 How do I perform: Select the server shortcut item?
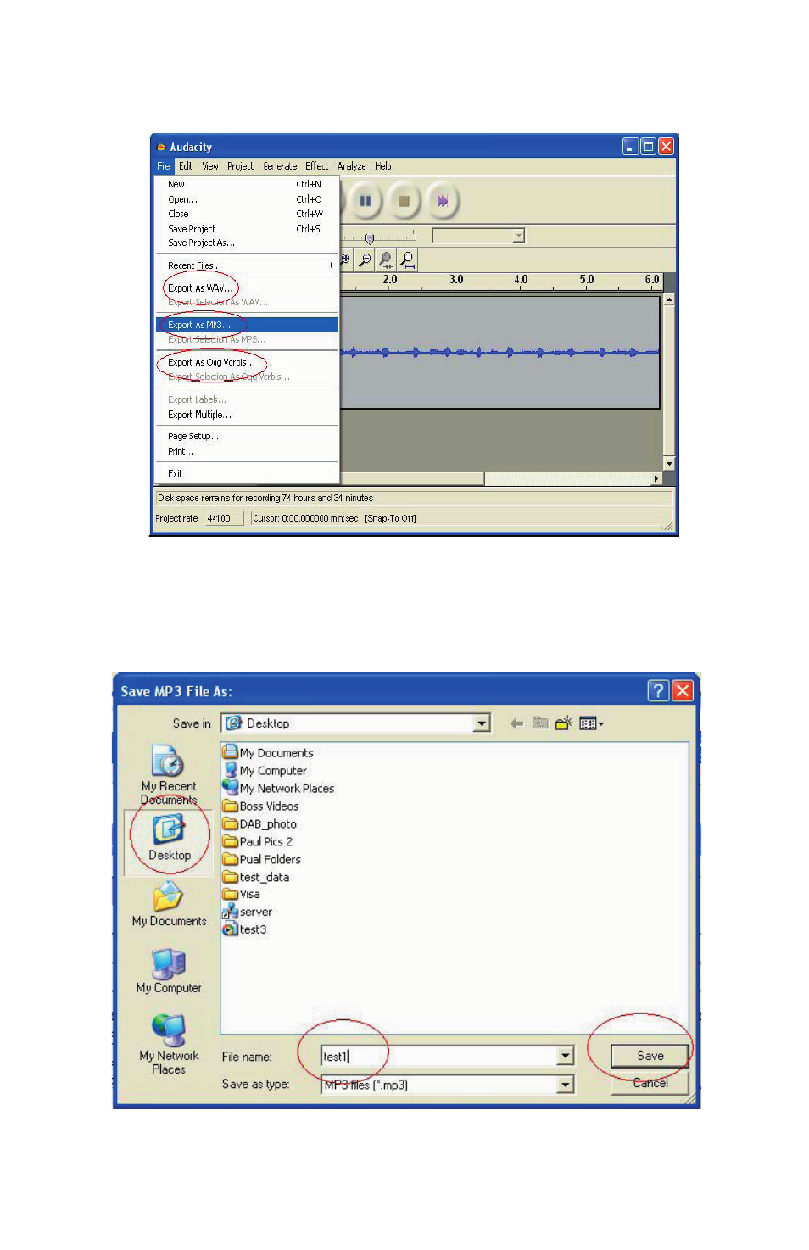[x=248, y=912]
